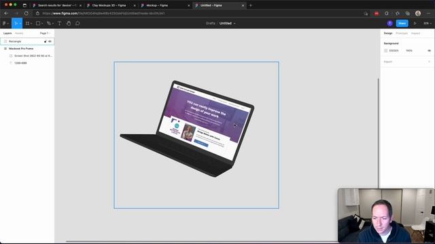The image size is (435, 244).
Task: Open the Pen tool dropdown arrow
Action: pos(53,24)
